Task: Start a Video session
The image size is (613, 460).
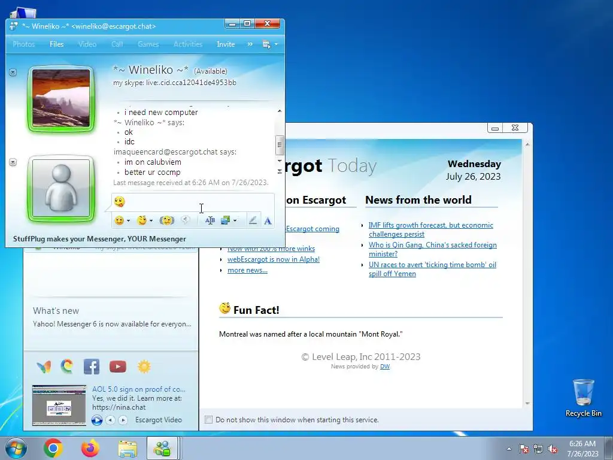Action: pyautogui.click(x=87, y=44)
